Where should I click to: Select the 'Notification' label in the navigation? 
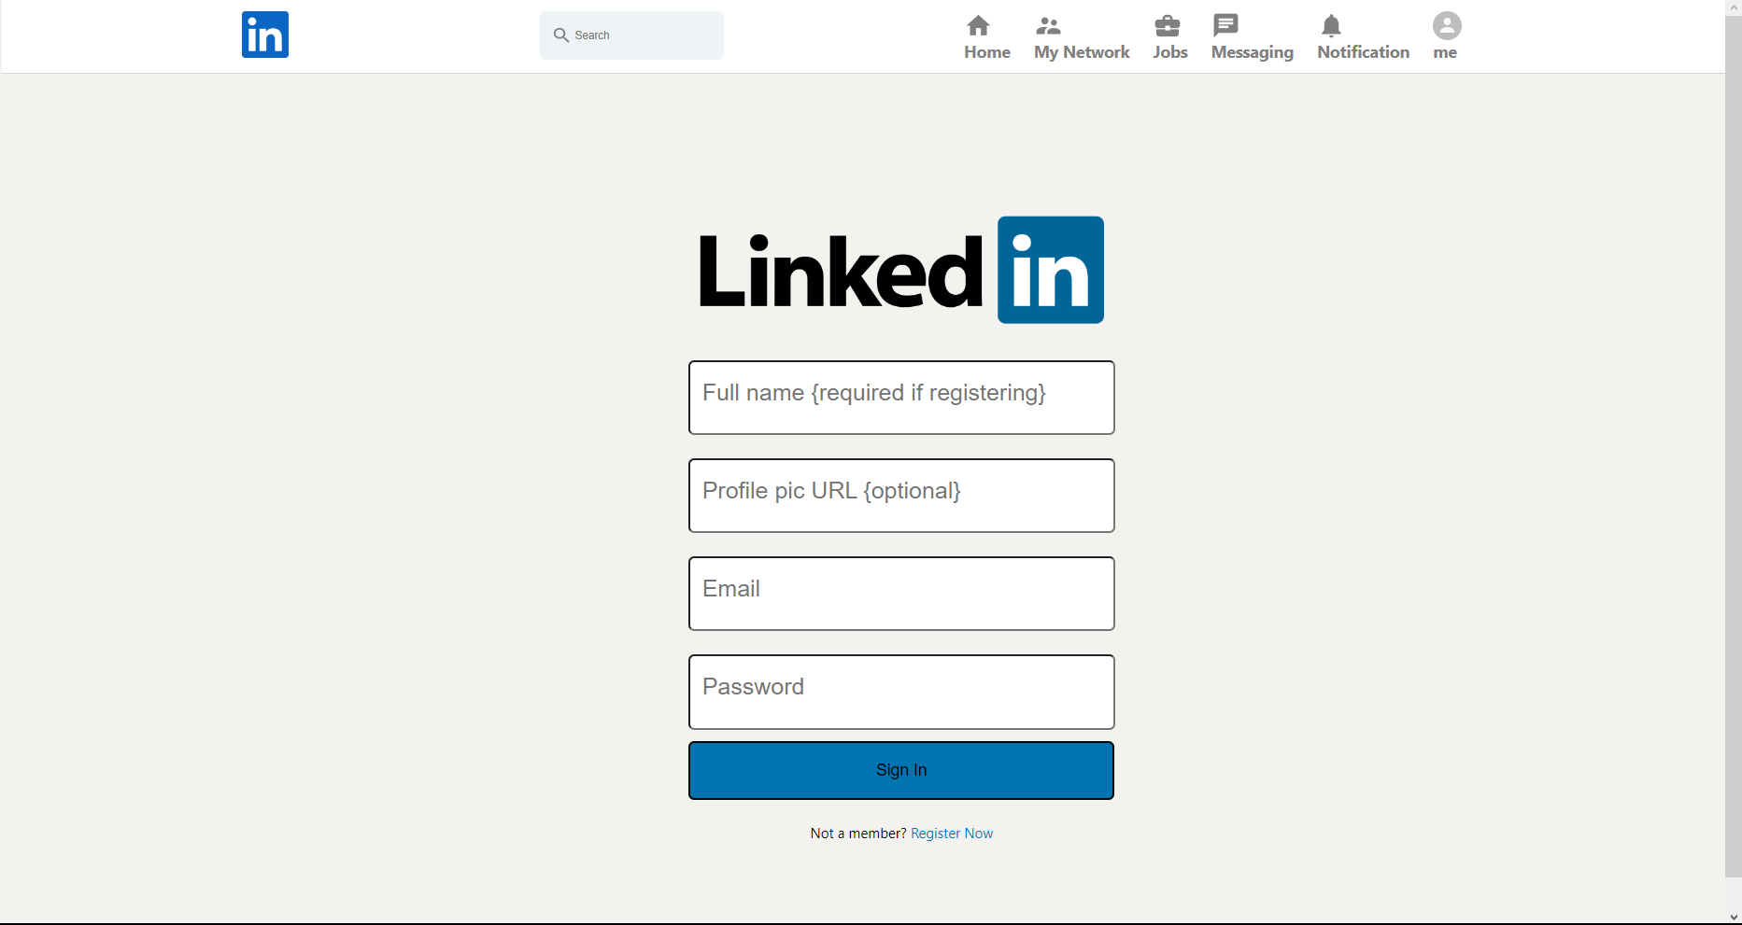coord(1363,52)
